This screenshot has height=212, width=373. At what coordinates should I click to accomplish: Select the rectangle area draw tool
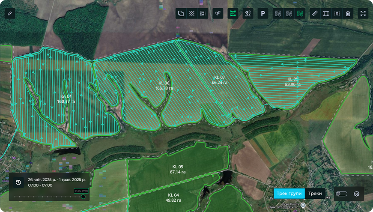325,13
